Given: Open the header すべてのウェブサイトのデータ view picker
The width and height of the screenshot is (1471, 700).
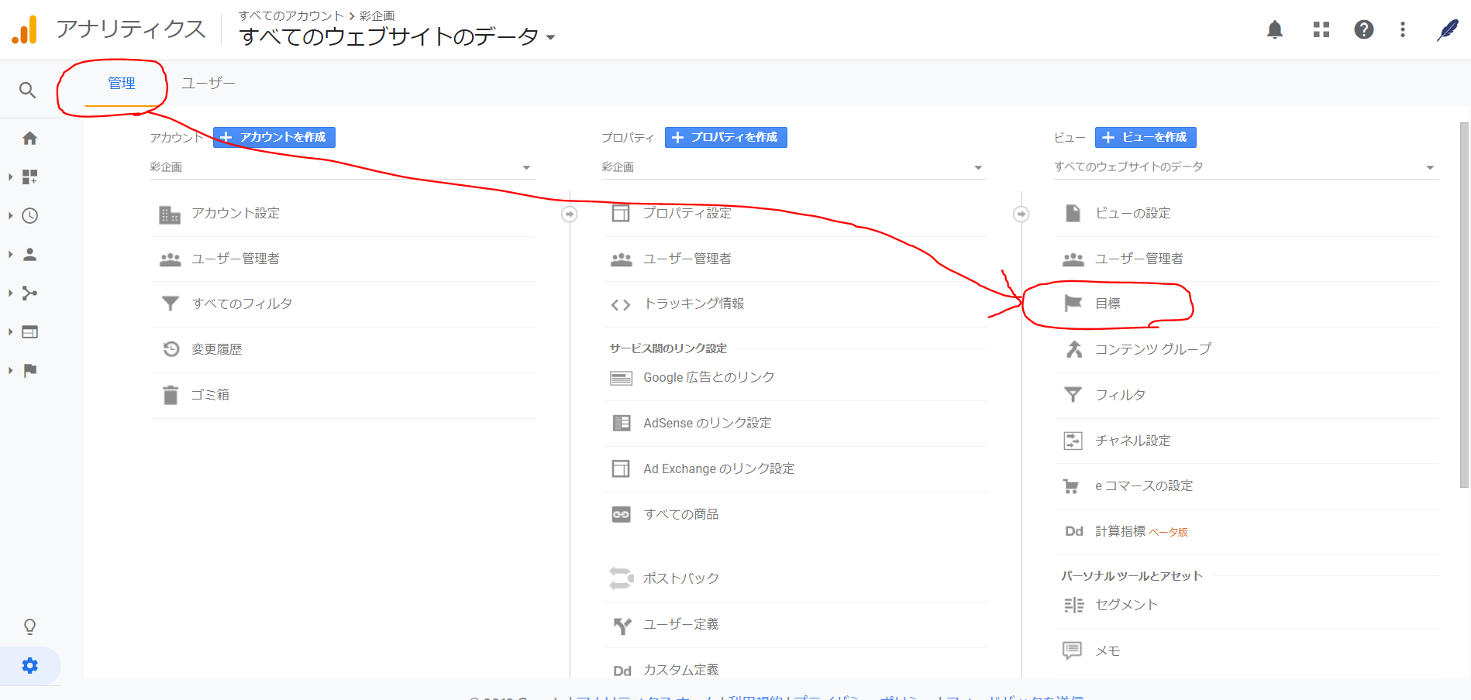Looking at the screenshot, I should [397, 36].
